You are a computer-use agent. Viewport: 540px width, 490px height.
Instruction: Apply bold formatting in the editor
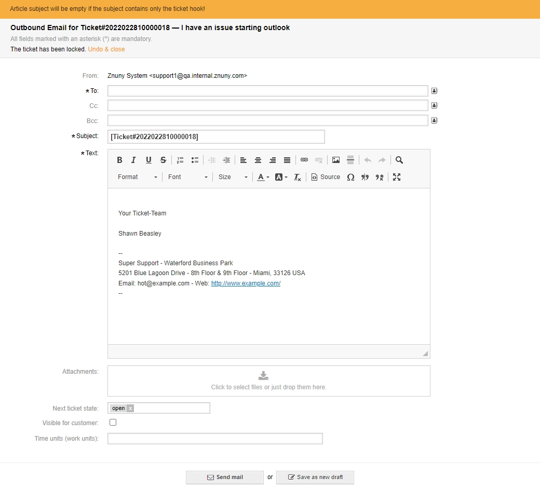pos(119,160)
